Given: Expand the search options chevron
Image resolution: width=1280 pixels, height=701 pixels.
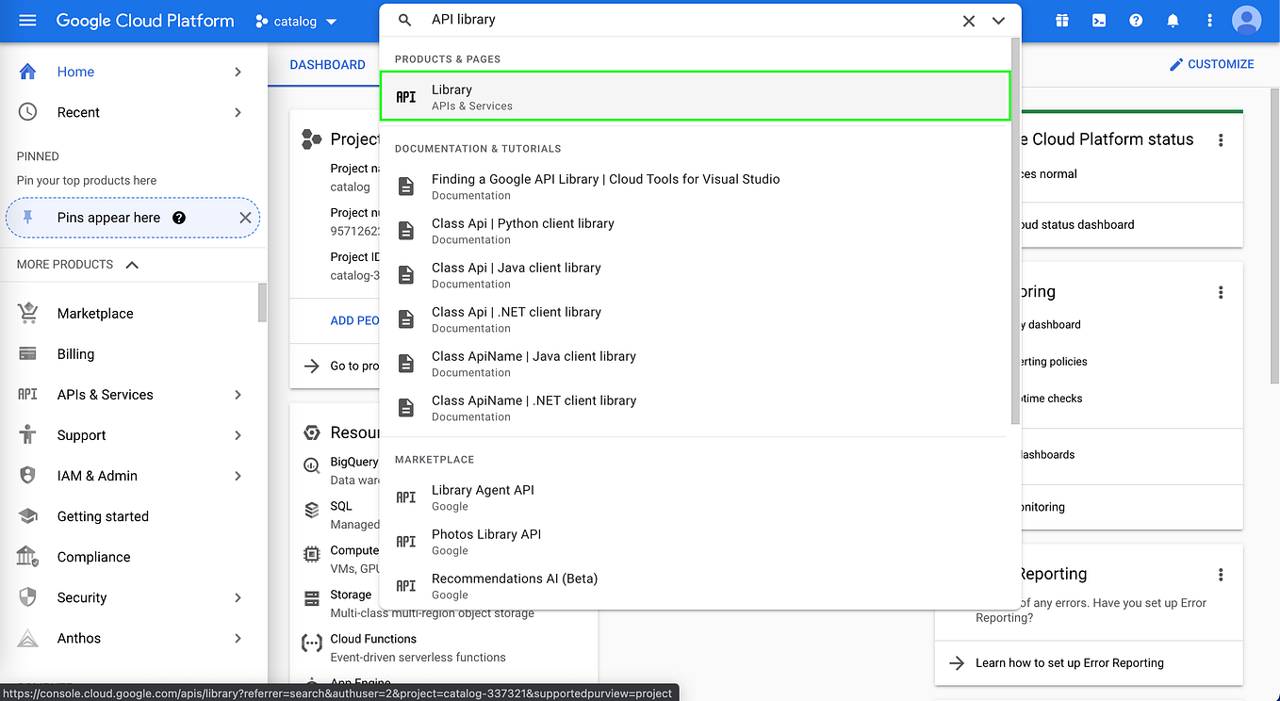Looking at the screenshot, I should coord(998,20).
